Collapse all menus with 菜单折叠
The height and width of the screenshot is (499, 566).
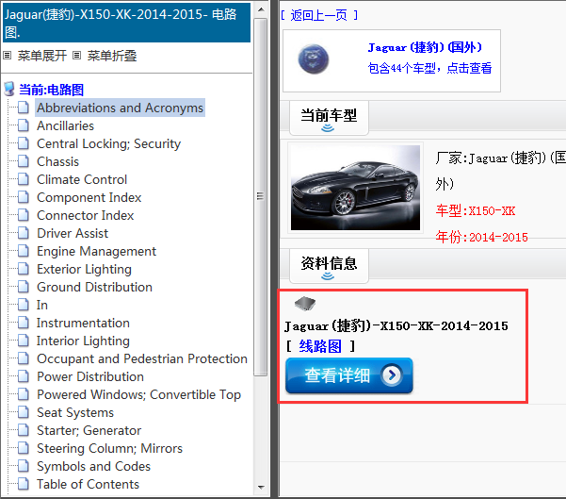click(x=111, y=56)
